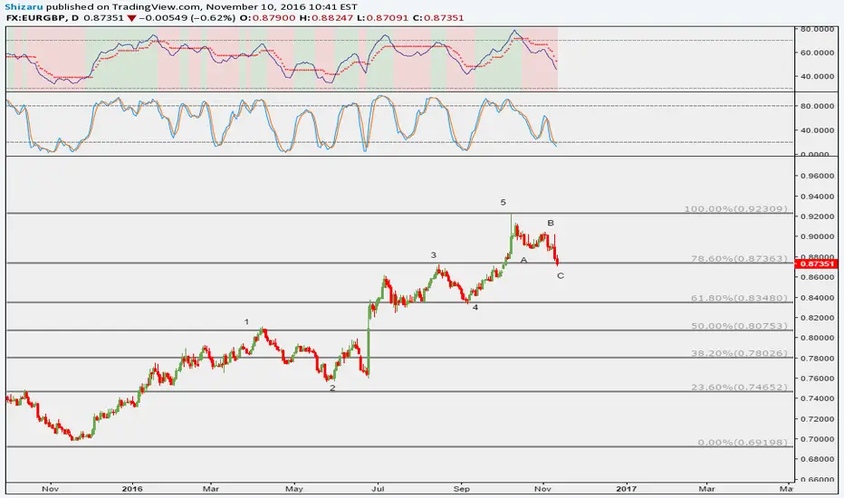This screenshot has width=844, height=498.
Task: Select the 0.96000 price axis label
Action: [x=817, y=176]
